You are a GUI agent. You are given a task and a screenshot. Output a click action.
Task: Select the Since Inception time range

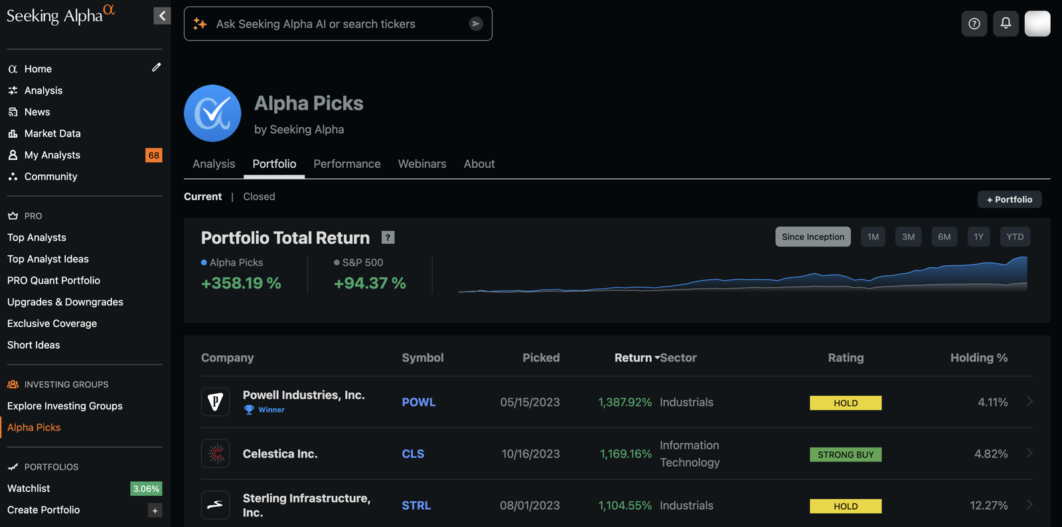click(x=812, y=237)
